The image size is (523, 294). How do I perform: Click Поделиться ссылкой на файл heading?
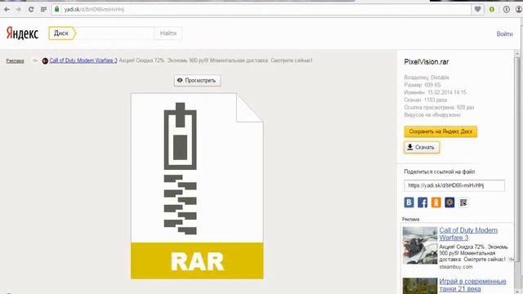[x=440, y=172]
